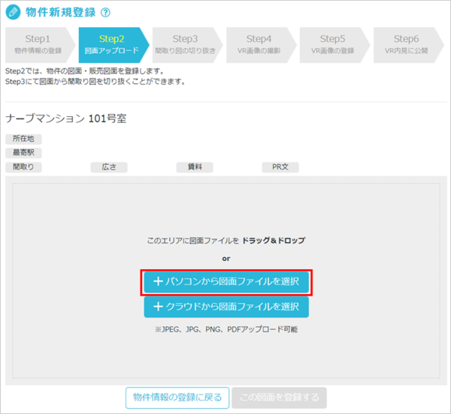Click the PR文 field label
The image size is (451, 414).
(x=280, y=167)
